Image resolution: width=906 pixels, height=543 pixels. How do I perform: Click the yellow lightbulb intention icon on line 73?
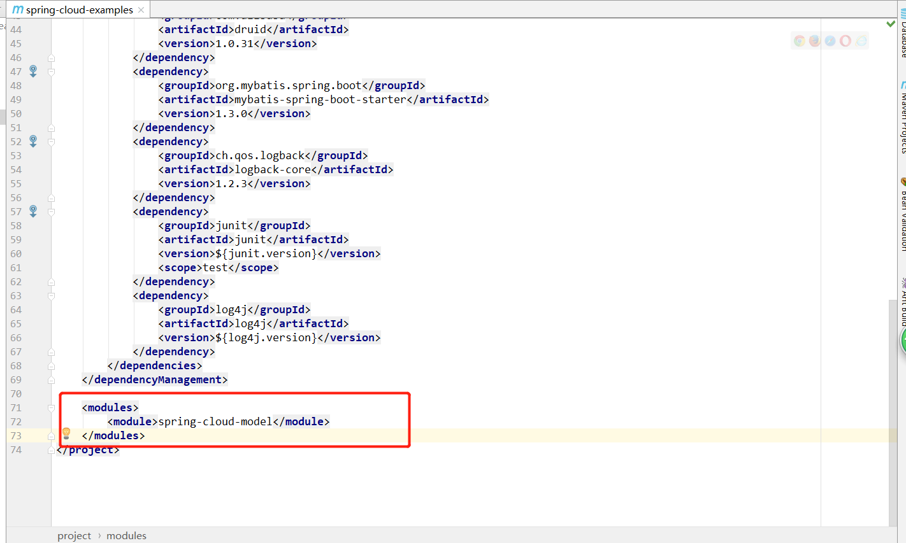click(66, 434)
